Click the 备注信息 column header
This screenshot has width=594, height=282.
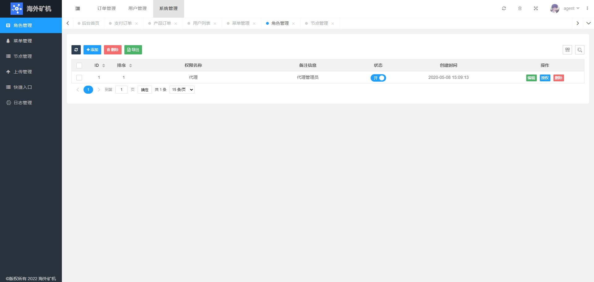point(308,66)
